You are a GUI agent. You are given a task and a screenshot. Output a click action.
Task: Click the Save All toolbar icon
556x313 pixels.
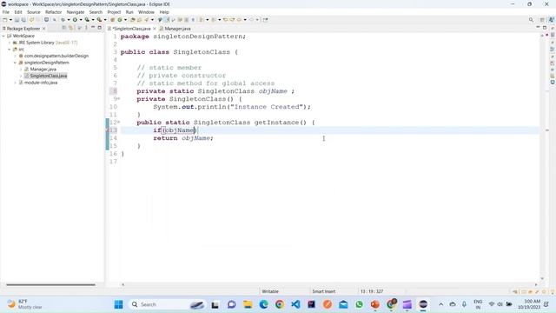23,20
